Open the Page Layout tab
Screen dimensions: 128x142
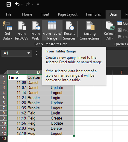(x=68, y=14)
